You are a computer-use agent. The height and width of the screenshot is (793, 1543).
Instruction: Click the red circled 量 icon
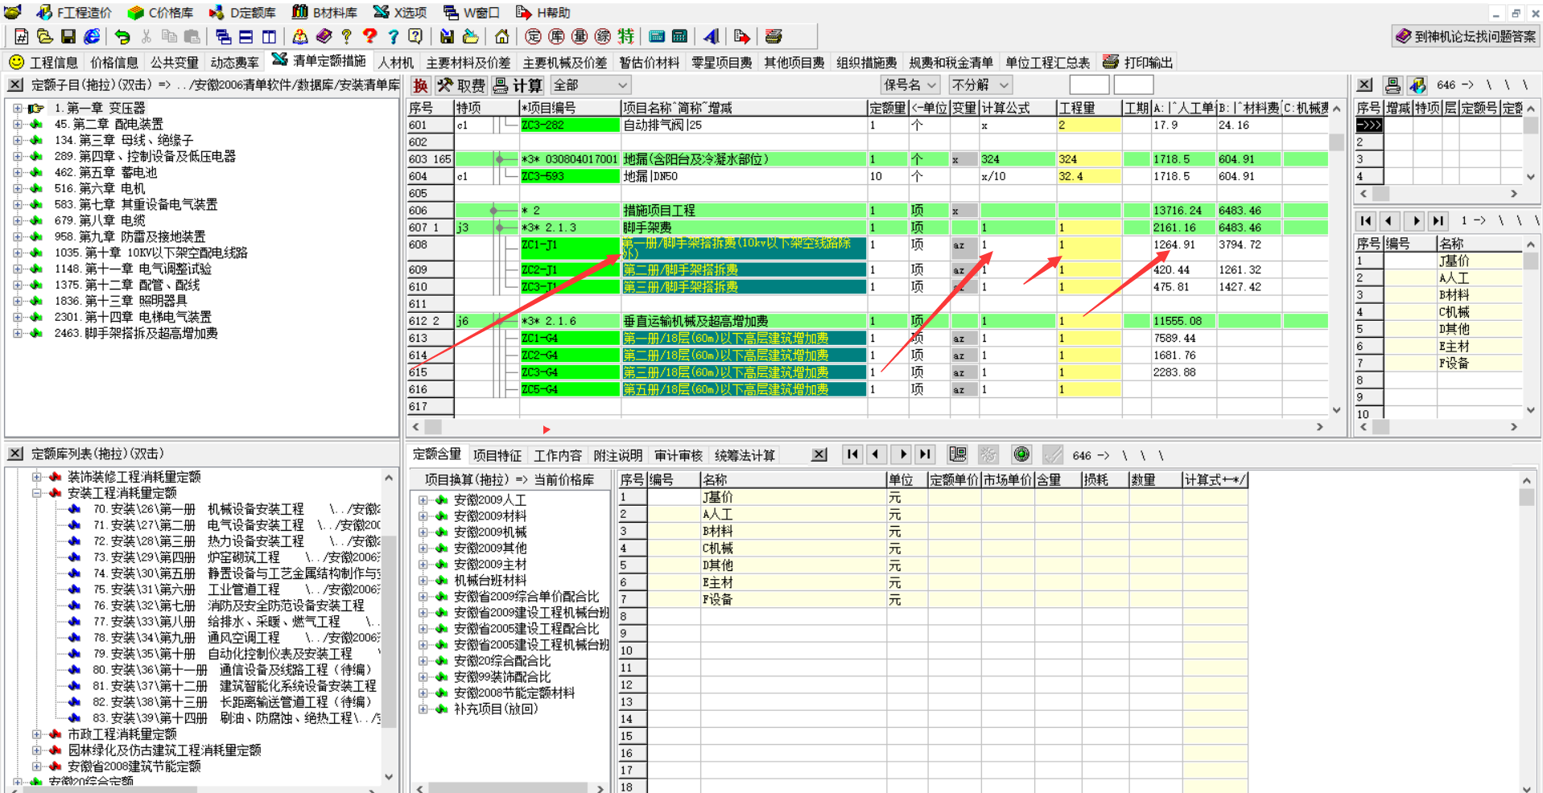pos(580,37)
